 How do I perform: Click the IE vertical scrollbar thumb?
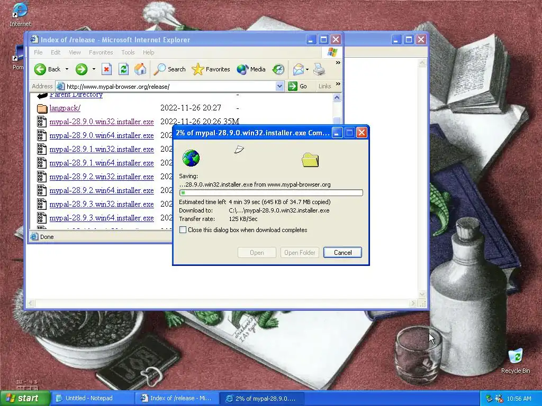pos(337,121)
